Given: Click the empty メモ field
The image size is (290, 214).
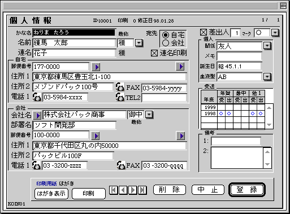Looking at the screenshot, I should (239, 56).
